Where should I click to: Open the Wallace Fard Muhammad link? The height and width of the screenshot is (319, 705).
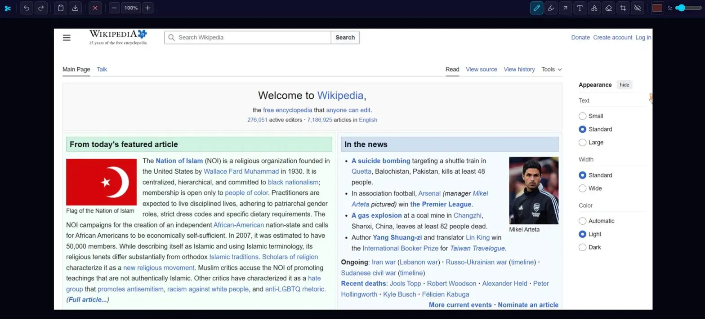(x=241, y=171)
